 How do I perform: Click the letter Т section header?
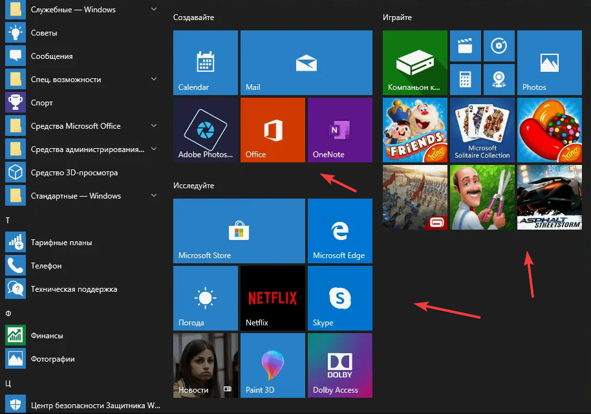click(x=8, y=220)
